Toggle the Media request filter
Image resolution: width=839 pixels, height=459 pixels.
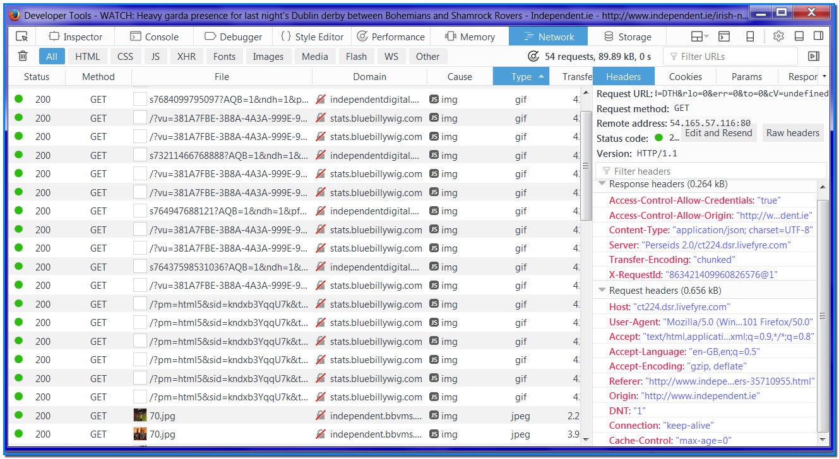pos(315,56)
